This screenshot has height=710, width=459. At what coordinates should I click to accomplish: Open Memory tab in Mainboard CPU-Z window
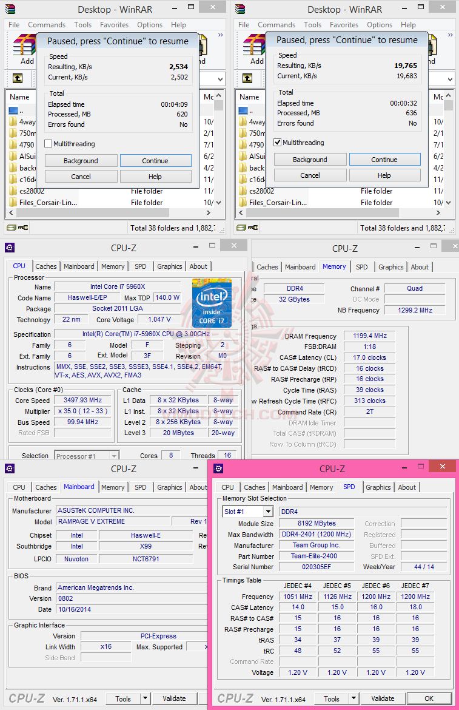(x=113, y=487)
